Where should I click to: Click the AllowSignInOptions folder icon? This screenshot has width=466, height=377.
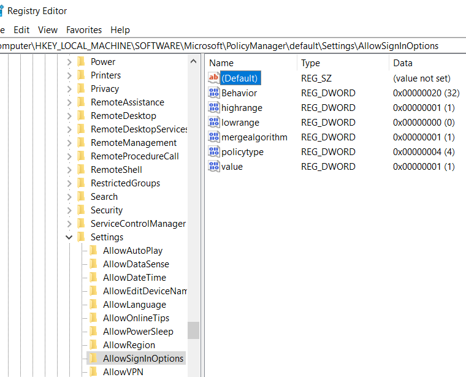(93, 359)
